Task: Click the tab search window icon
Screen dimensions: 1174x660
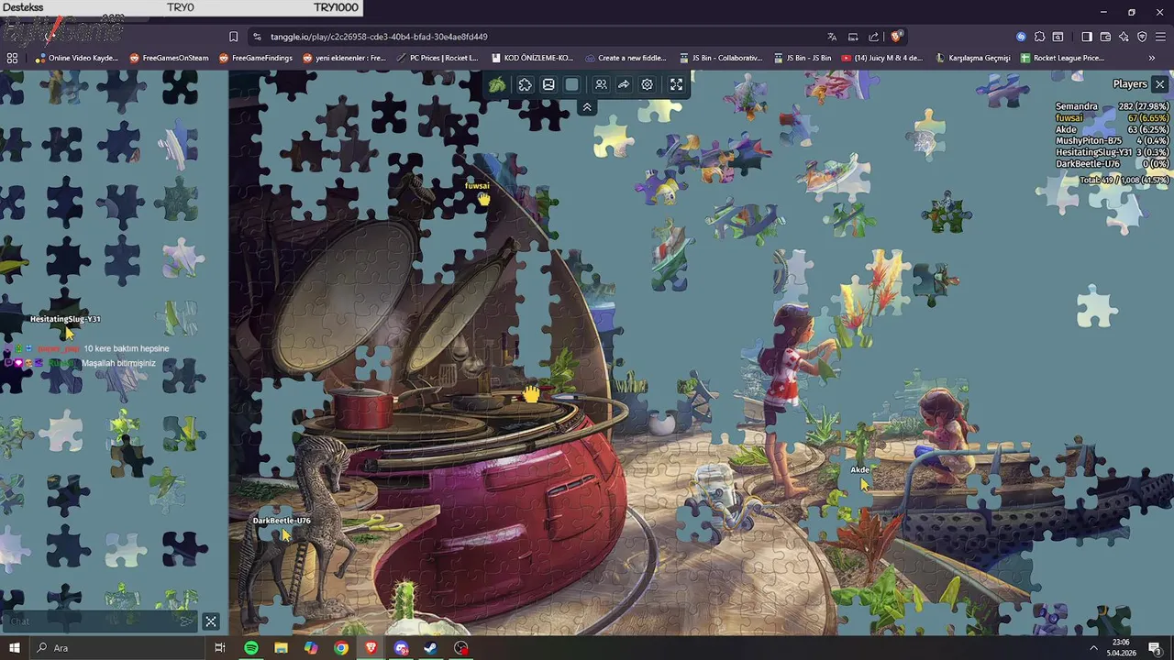Action: click(x=1058, y=37)
